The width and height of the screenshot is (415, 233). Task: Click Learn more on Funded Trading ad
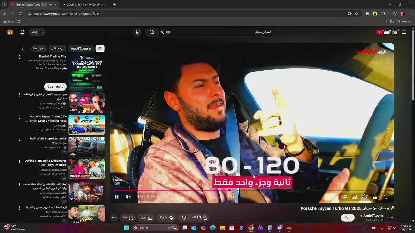click(55, 86)
